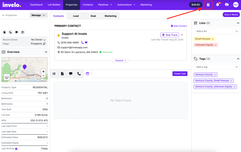The width and height of the screenshot is (241, 152).
Task: Click the purple map marker pin
Action: (x=25, y=67)
